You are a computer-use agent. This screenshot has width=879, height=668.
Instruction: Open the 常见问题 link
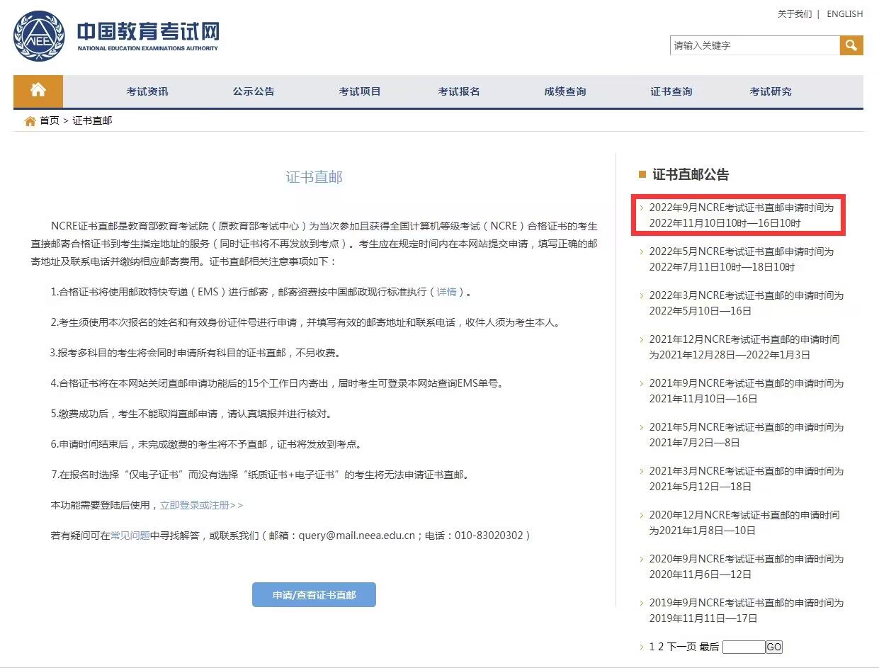coord(130,536)
